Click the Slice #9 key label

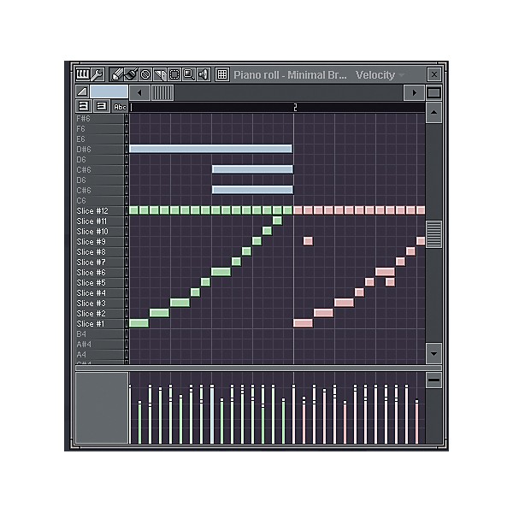click(91, 241)
